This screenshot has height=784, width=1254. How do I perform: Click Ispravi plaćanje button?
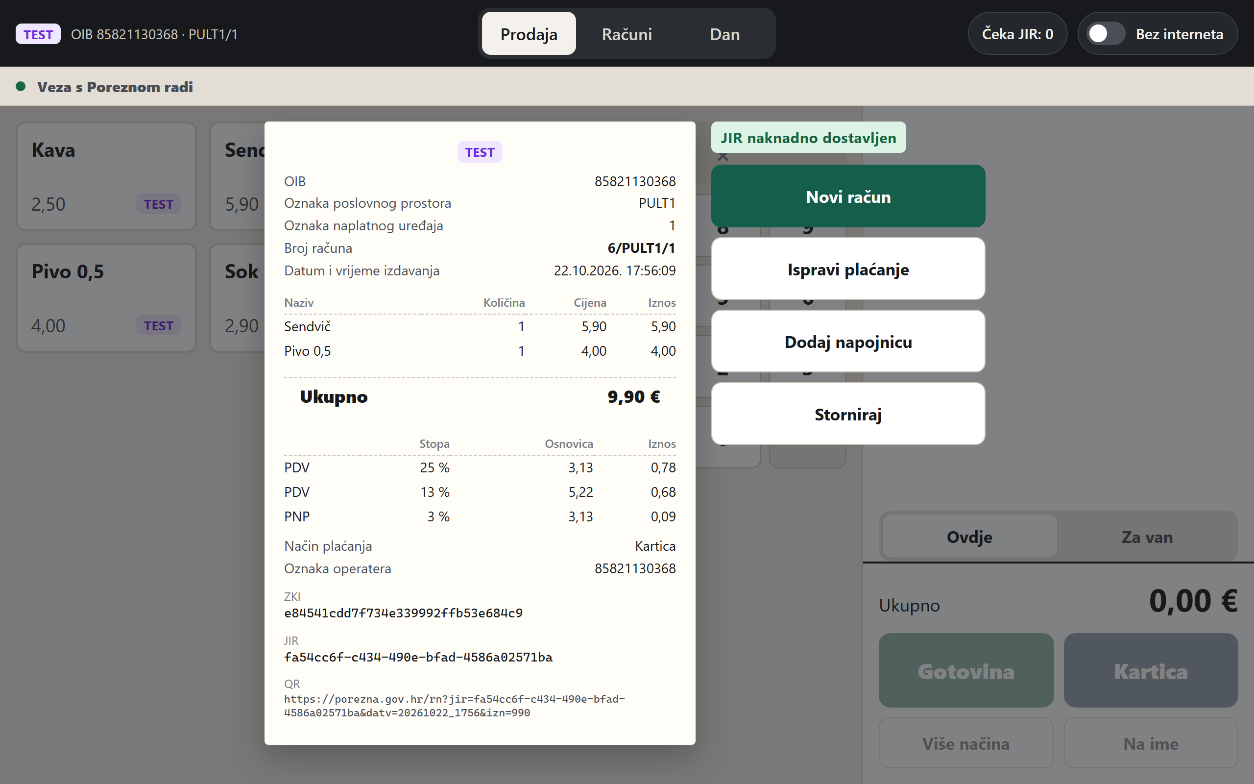coord(848,269)
